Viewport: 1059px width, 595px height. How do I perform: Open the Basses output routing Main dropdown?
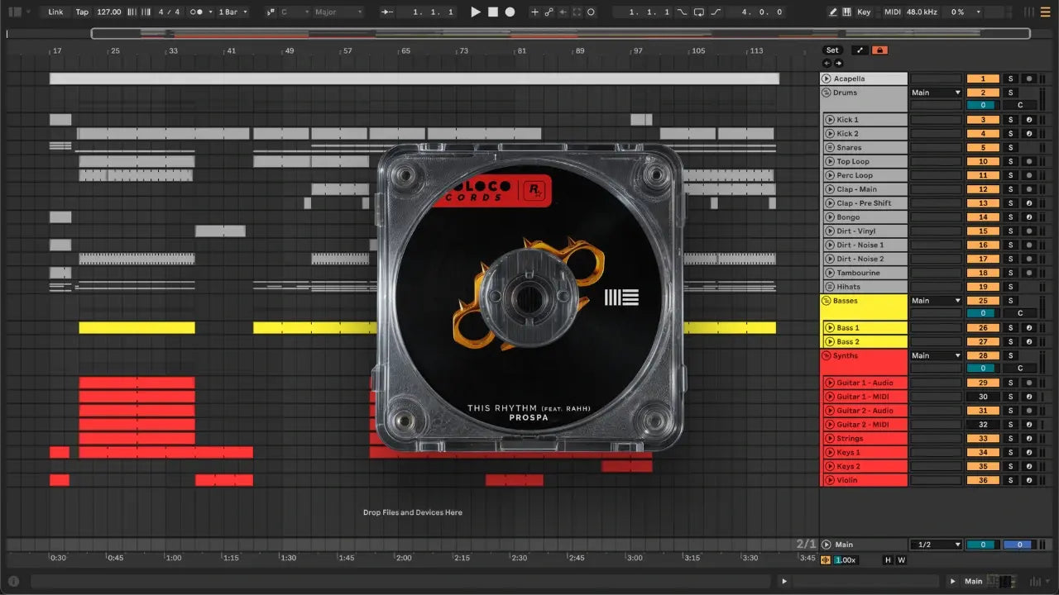pyautogui.click(x=936, y=301)
